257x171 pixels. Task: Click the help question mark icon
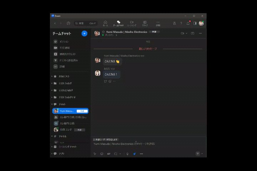click(181, 24)
